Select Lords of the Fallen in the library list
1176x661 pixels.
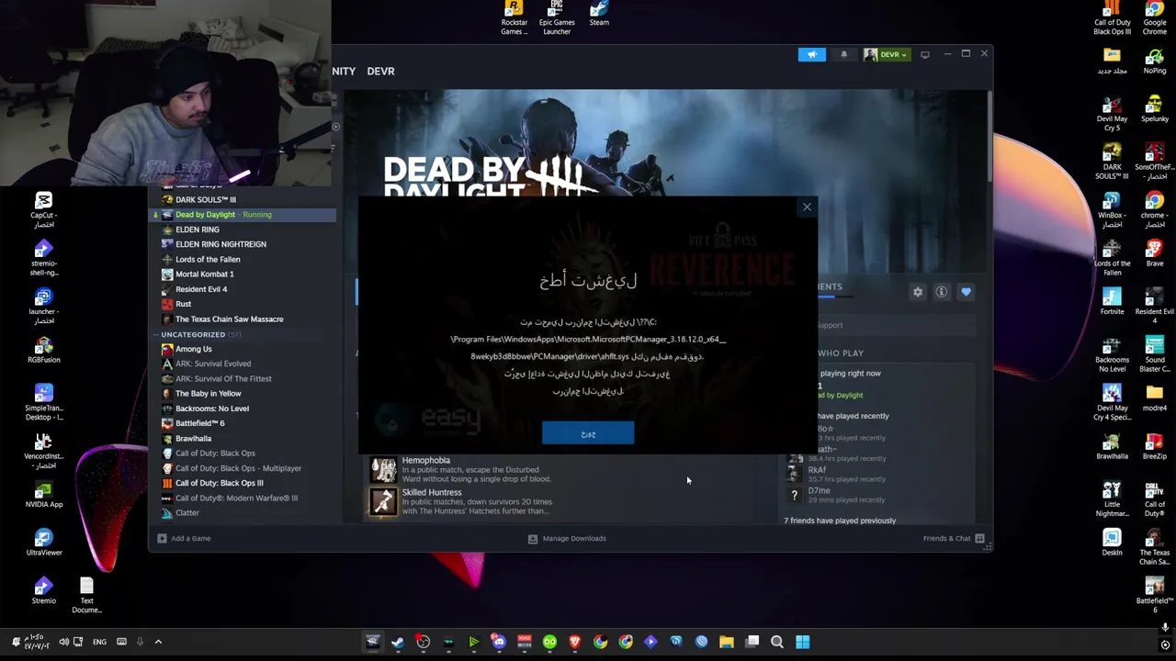(243, 259)
